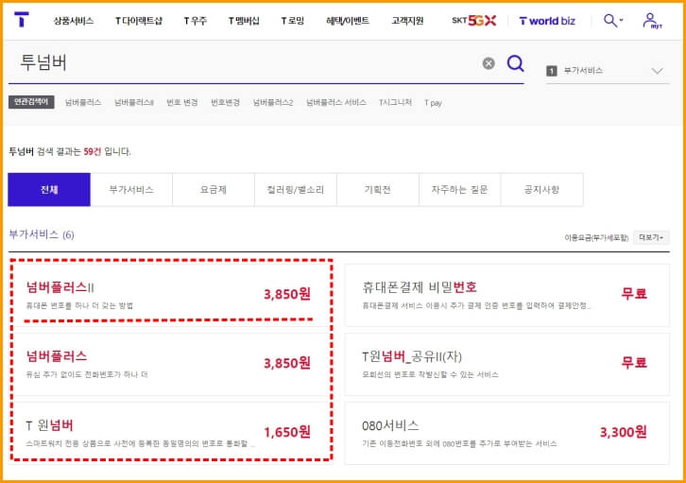Open the 고객지원 menu
The height and width of the screenshot is (483, 686).
click(407, 21)
